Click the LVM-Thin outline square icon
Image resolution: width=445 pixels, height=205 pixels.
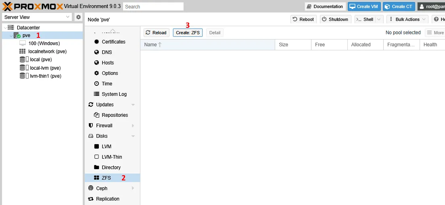[x=96, y=157]
